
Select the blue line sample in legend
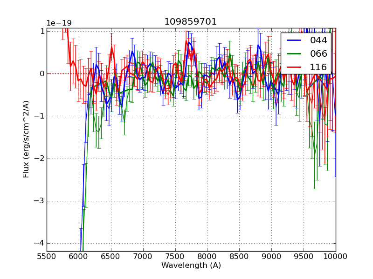coord(294,40)
